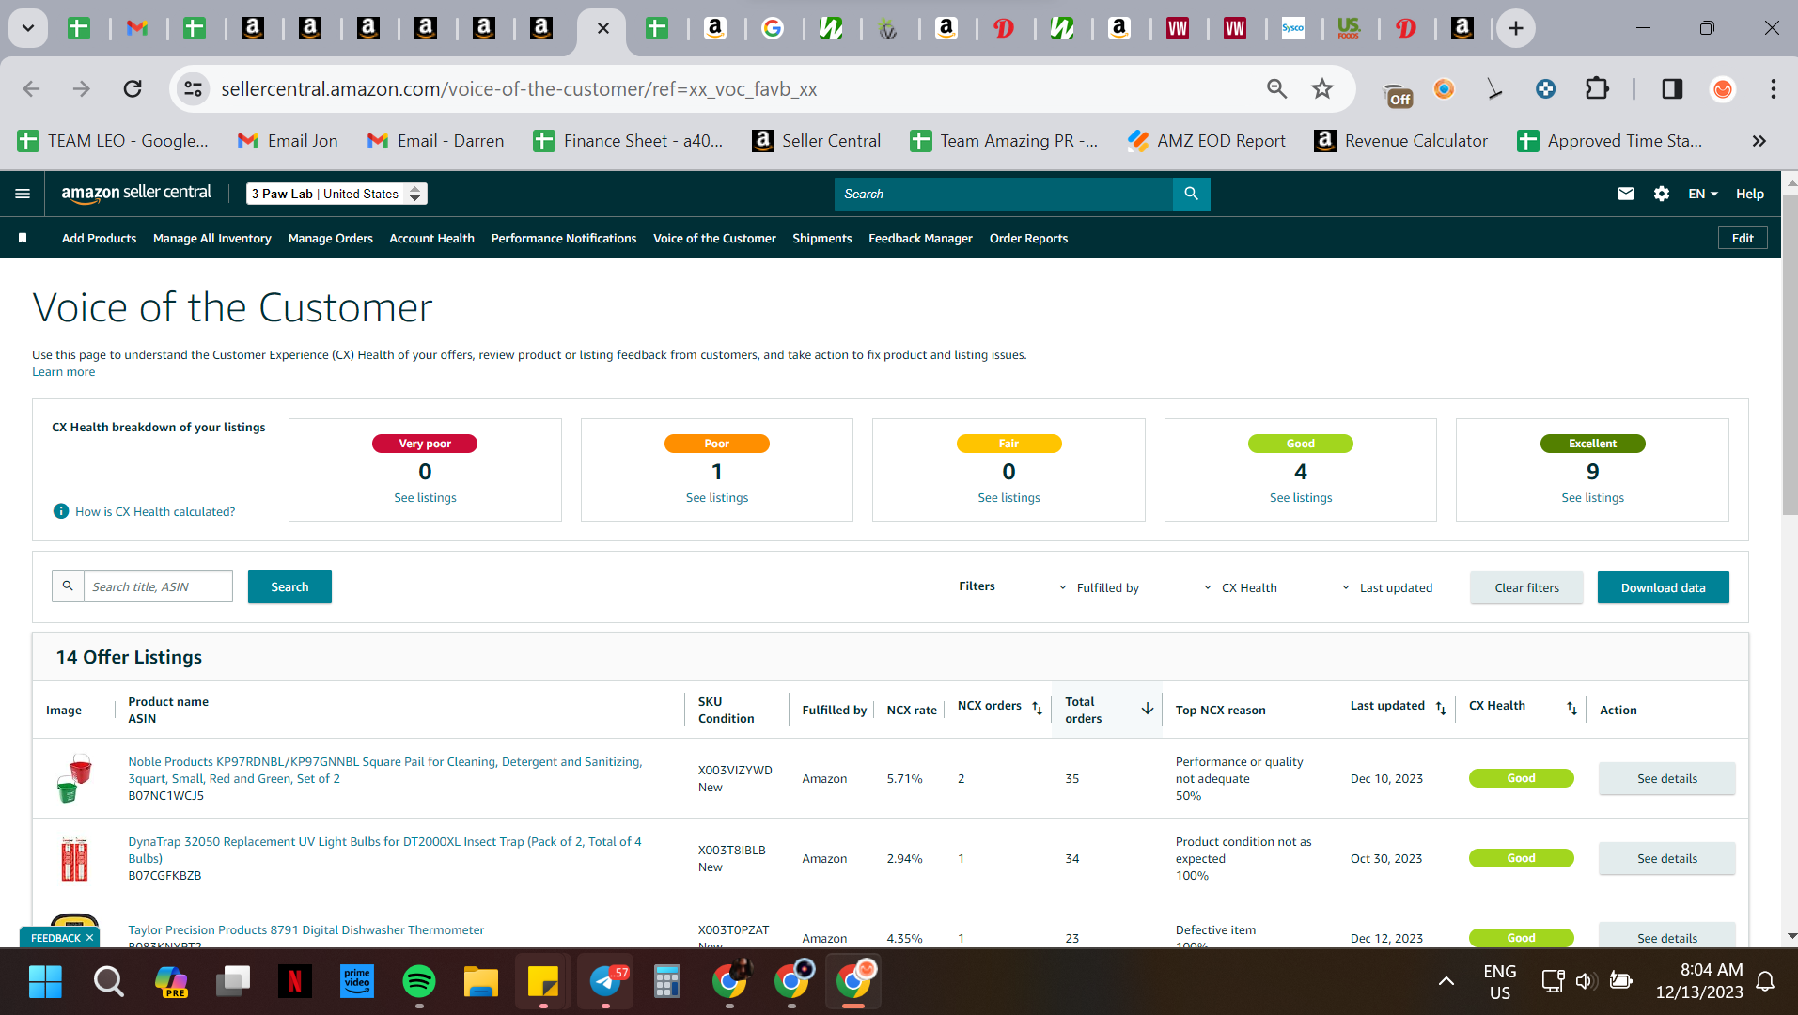Open the tab search chevron
The image size is (1798, 1015).
coord(28,28)
